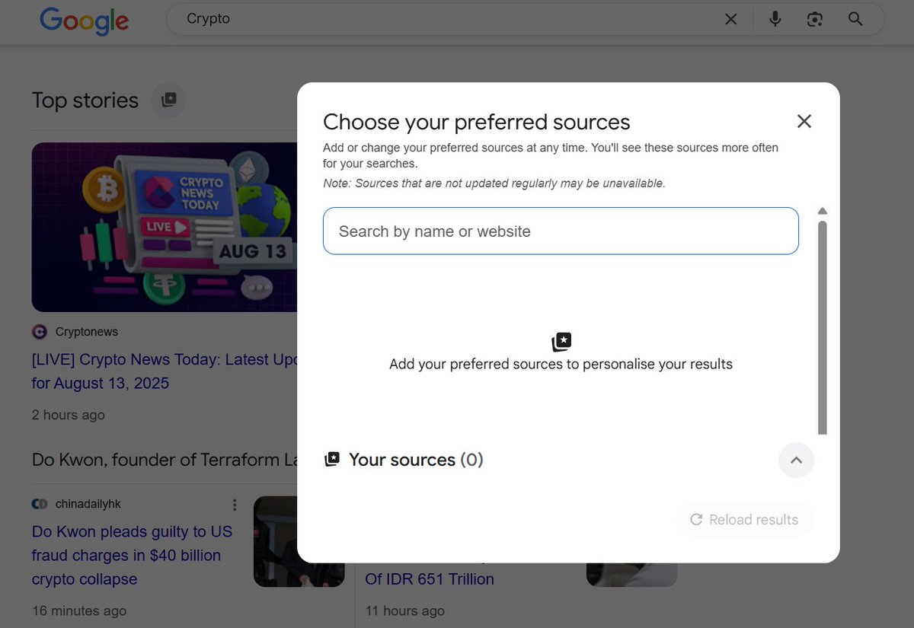Open preferred sources icon beside Top stories

pos(168,100)
